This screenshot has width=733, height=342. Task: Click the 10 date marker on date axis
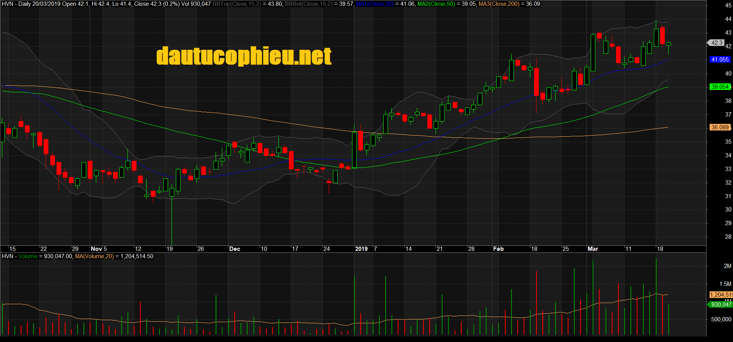pyautogui.click(x=264, y=249)
